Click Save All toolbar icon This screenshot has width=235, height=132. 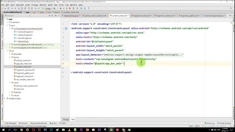5,8
